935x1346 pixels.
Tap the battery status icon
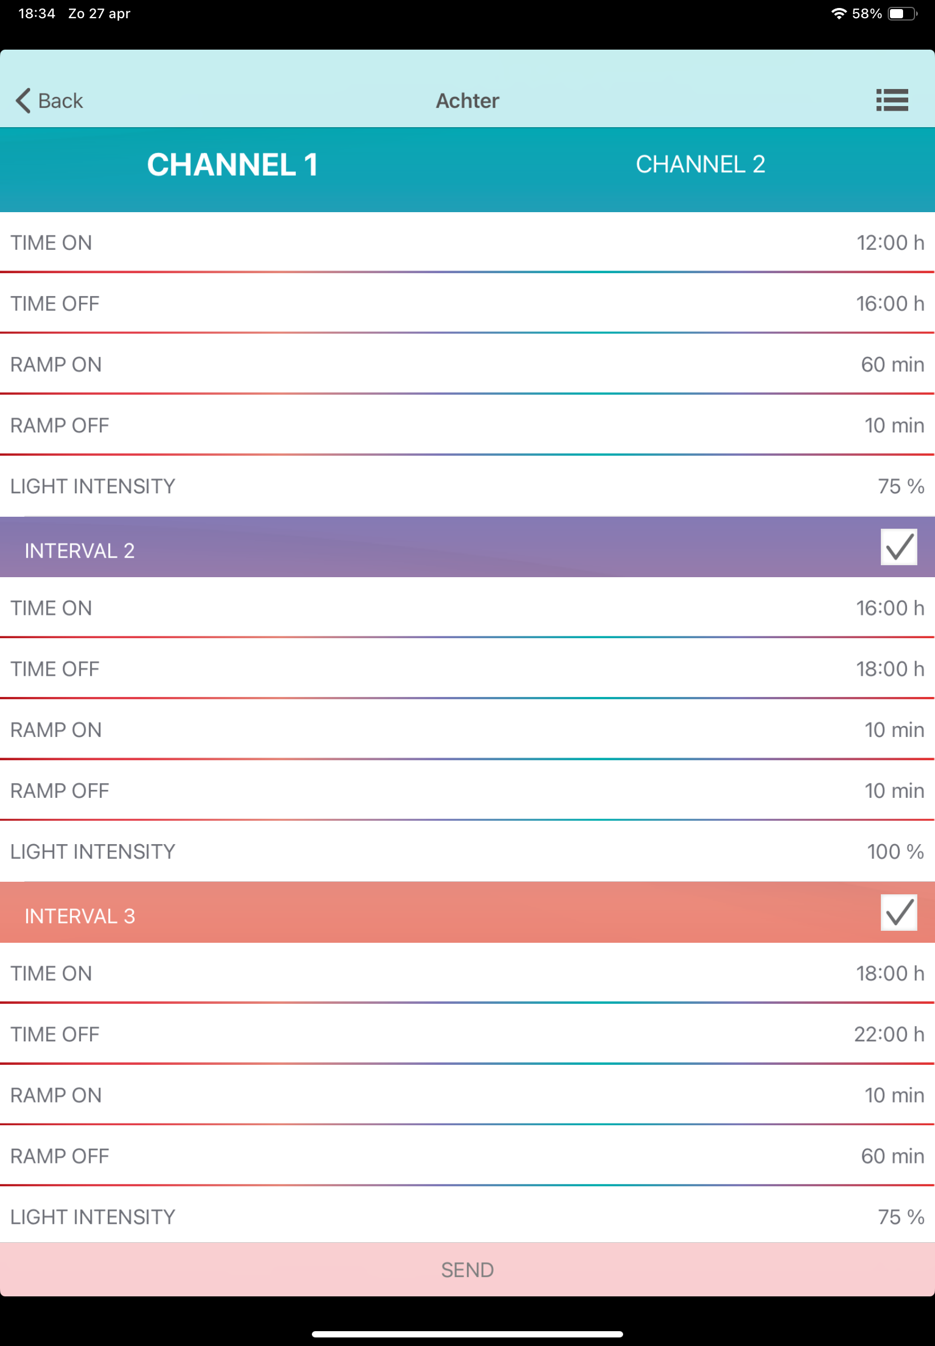point(902,14)
